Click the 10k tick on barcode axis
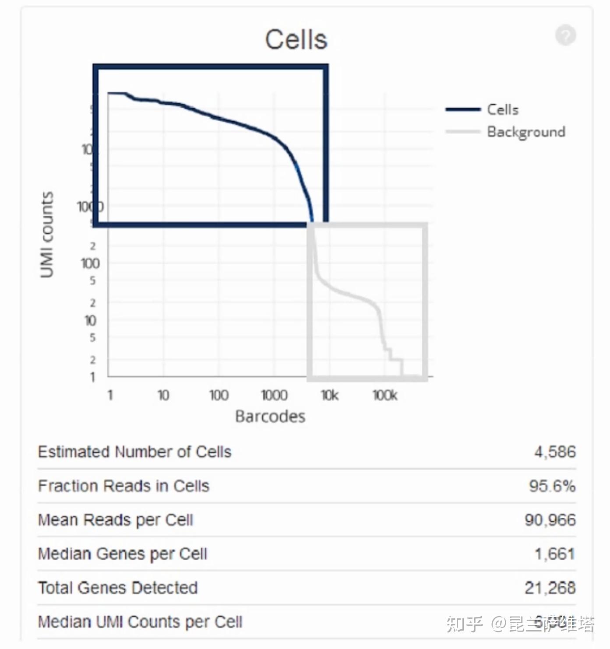The height and width of the screenshot is (649, 610). (329, 396)
